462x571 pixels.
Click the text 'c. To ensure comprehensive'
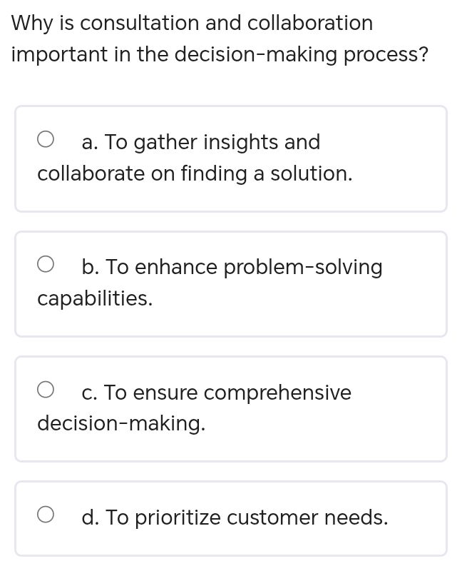coord(216,392)
